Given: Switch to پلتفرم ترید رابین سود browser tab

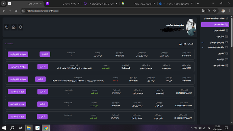Looking at the screenshot, I should click(x=176, y=3).
